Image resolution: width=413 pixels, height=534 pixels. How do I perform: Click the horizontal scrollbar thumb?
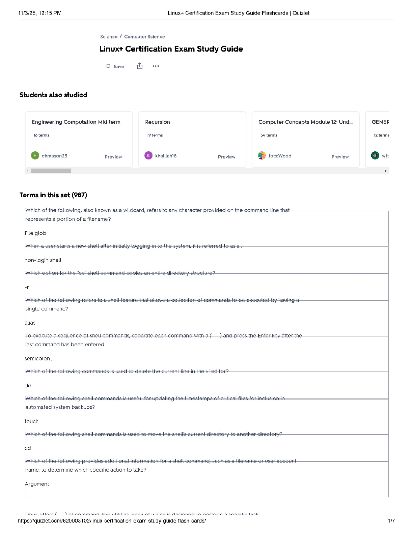(x=51, y=171)
